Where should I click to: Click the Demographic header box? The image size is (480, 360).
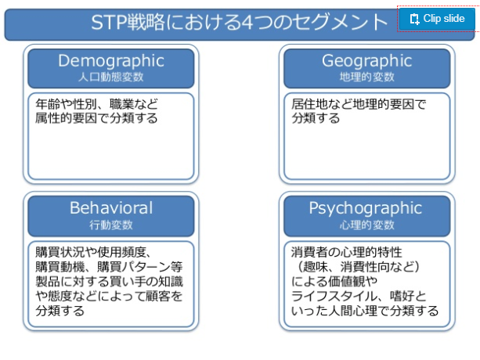[x=111, y=68]
